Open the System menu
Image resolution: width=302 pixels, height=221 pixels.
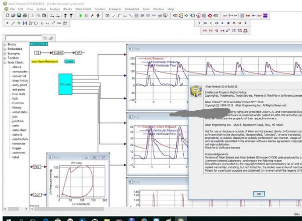pos(41,9)
